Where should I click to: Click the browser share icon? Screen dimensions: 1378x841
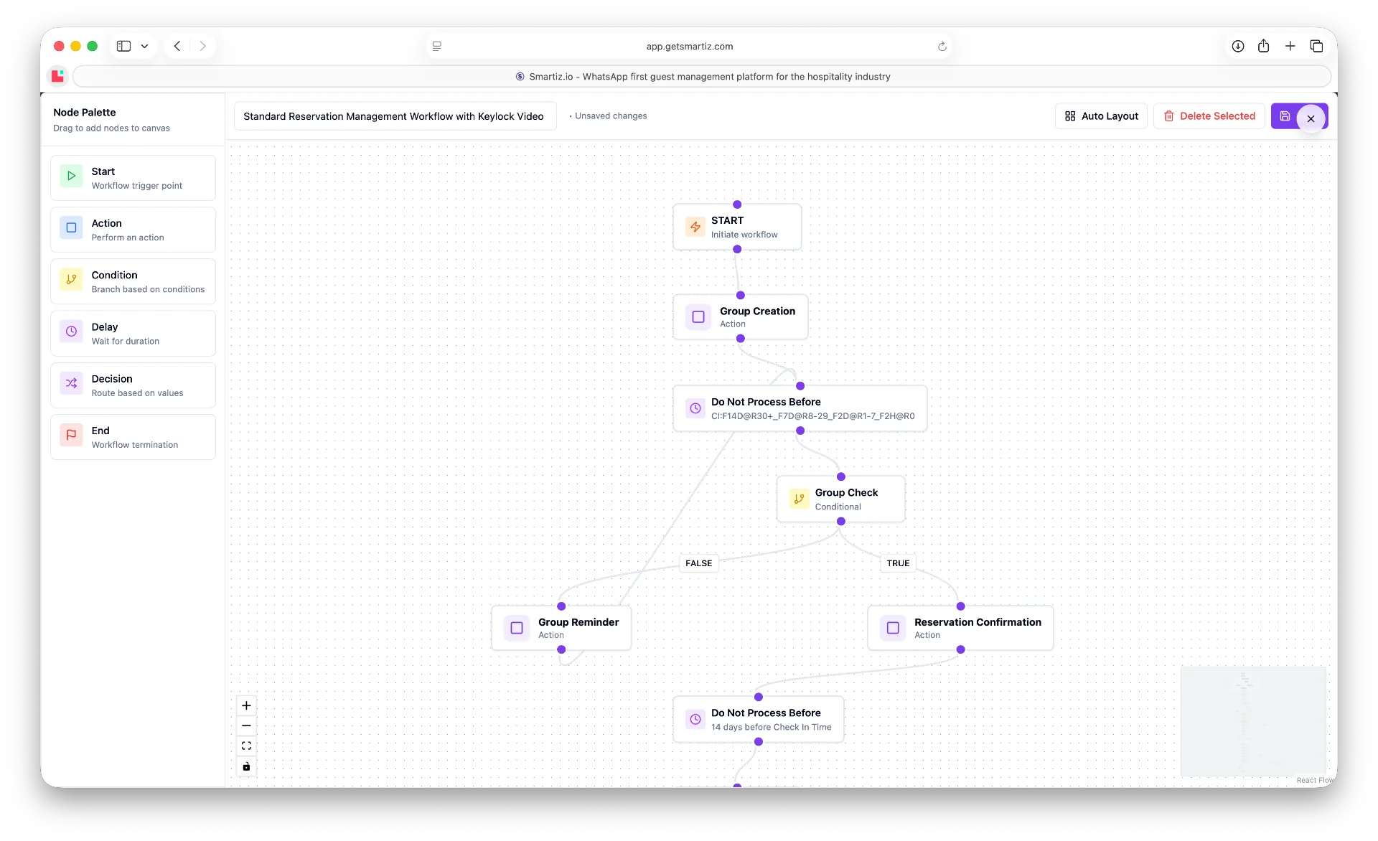1263,46
